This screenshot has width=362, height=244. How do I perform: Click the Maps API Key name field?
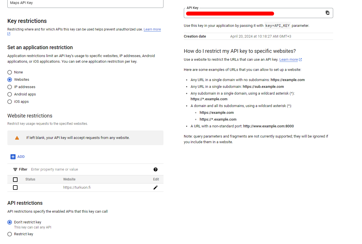click(x=85, y=3)
